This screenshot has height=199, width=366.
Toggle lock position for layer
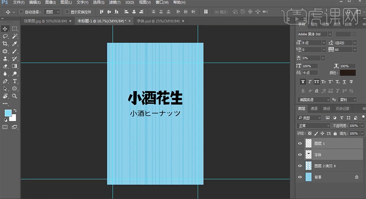tap(322, 134)
